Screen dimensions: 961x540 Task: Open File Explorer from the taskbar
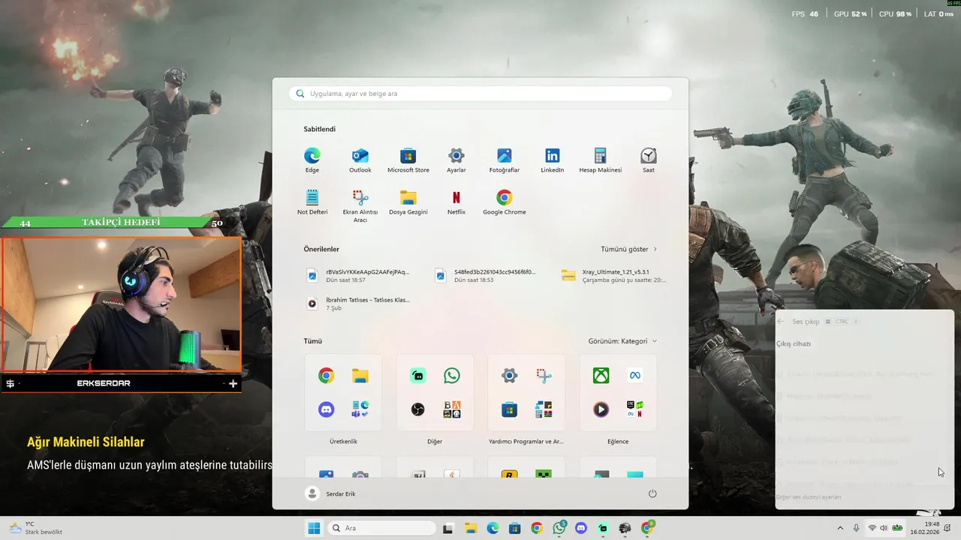(x=471, y=528)
